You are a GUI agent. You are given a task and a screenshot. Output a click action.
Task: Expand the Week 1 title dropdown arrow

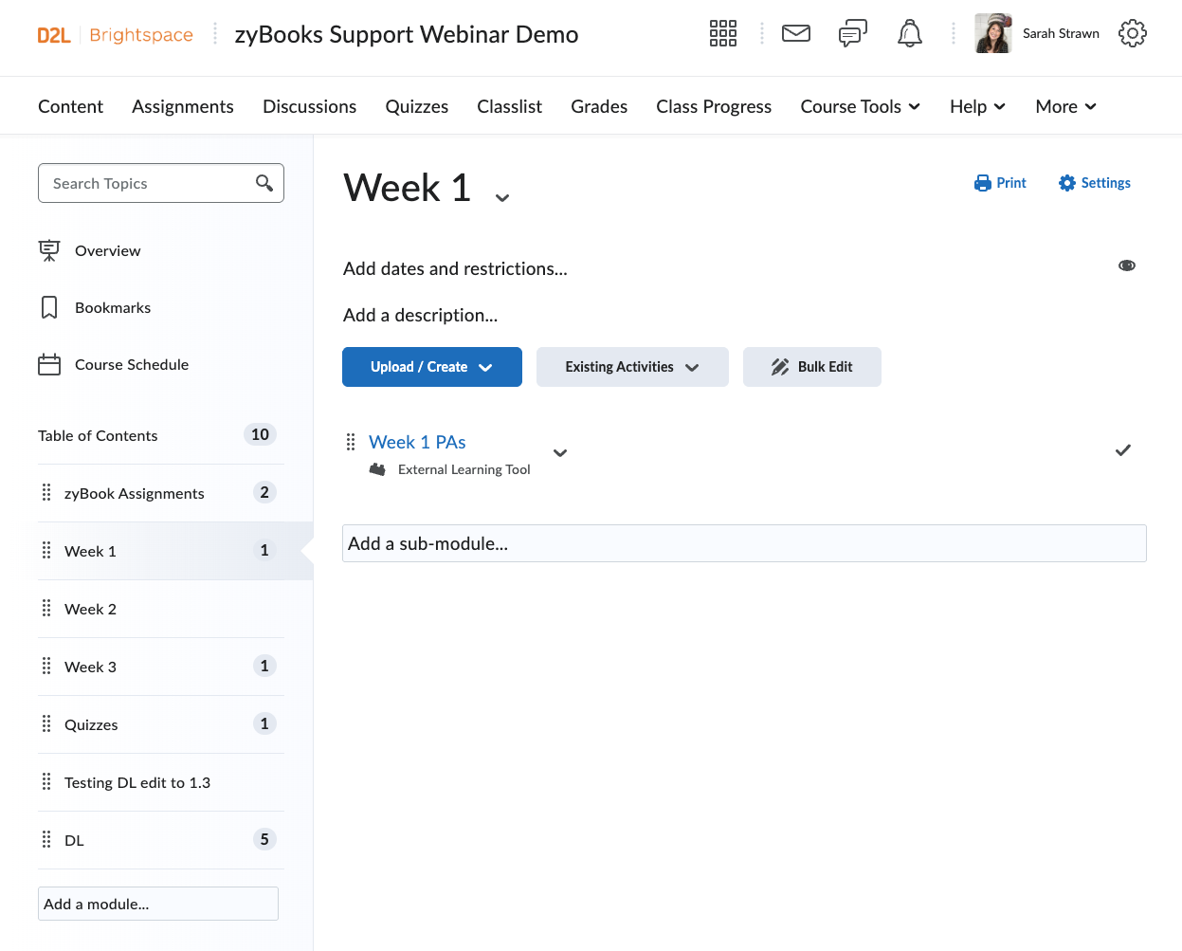tap(502, 197)
